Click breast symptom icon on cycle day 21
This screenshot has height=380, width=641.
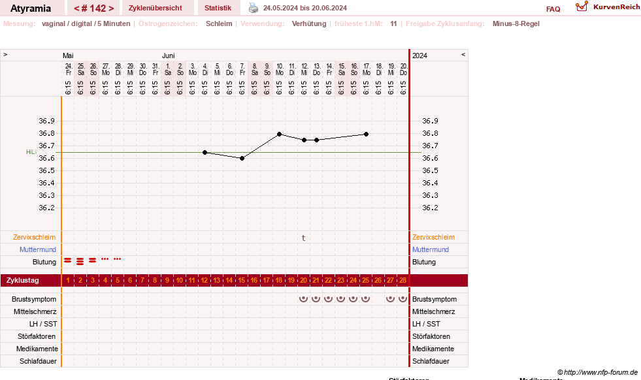click(x=316, y=299)
